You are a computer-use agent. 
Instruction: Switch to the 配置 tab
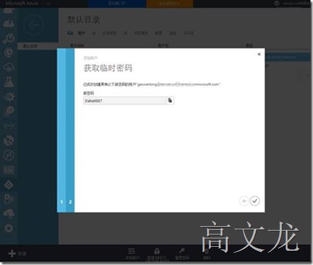(158, 33)
